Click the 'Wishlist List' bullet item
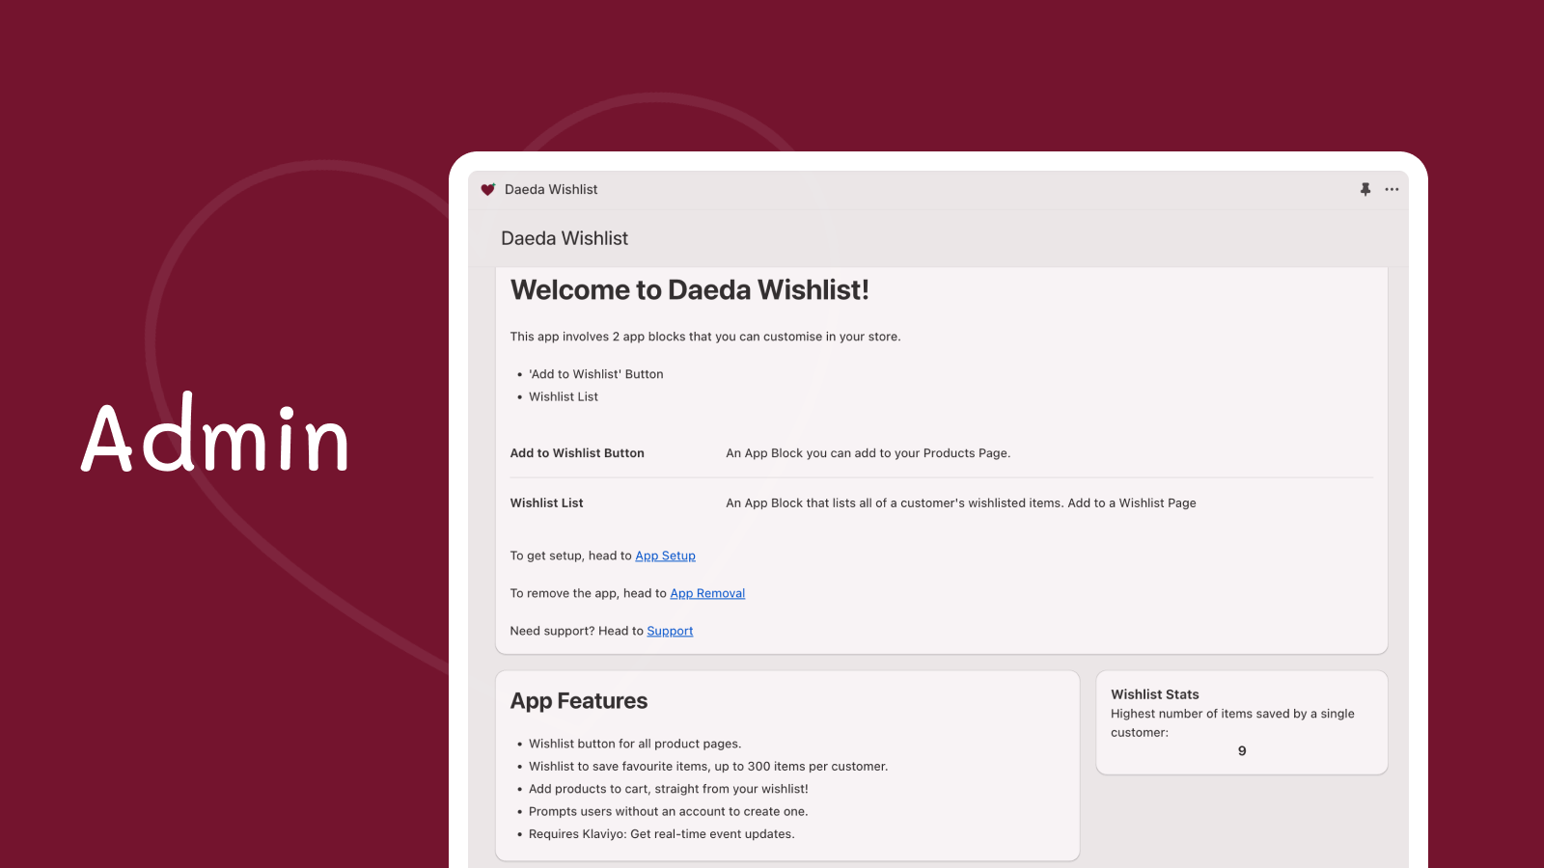The height and width of the screenshot is (868, 1544). click(564, 396)
